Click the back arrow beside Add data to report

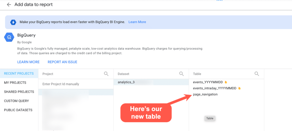coord(9,5)
